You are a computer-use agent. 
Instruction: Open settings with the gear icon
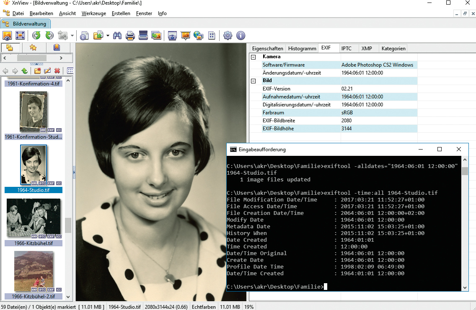[228, 36]
